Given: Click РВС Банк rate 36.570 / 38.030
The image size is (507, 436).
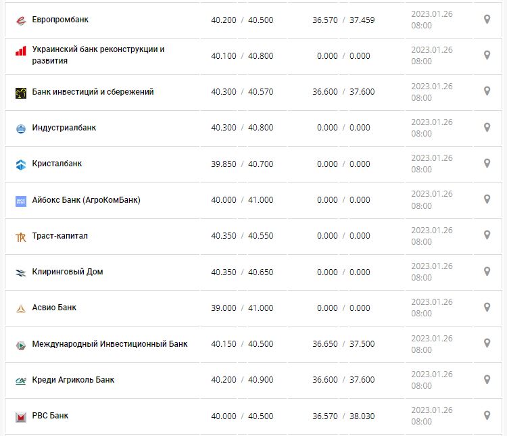Looking at the screenshot, I should (x=343, y=416).
